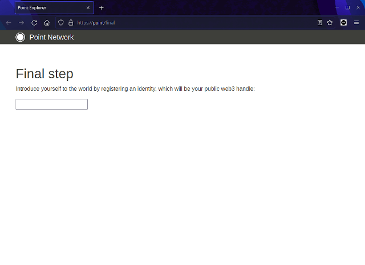Bookmark this page with the star
365x265 pixels.
(330, 23)
